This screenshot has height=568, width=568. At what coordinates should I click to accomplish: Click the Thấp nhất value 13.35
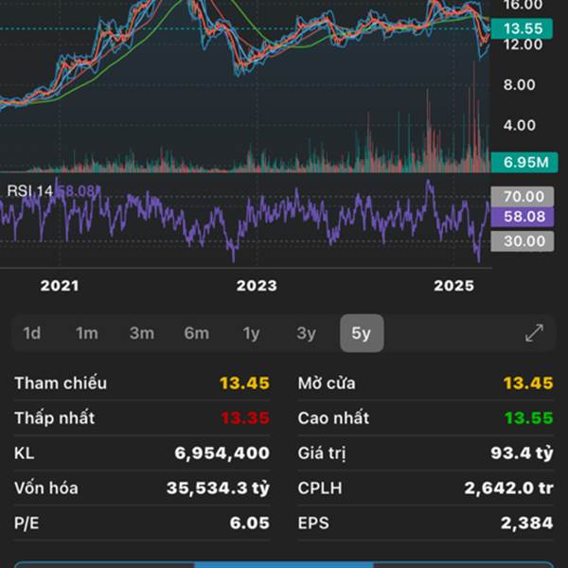(245, 418)
